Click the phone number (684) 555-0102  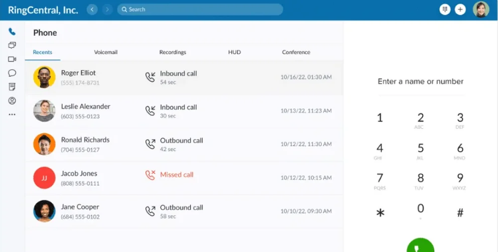(80, 217)
